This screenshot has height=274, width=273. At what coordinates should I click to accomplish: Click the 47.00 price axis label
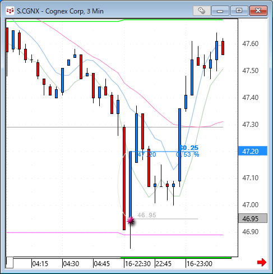click(250, 205)
